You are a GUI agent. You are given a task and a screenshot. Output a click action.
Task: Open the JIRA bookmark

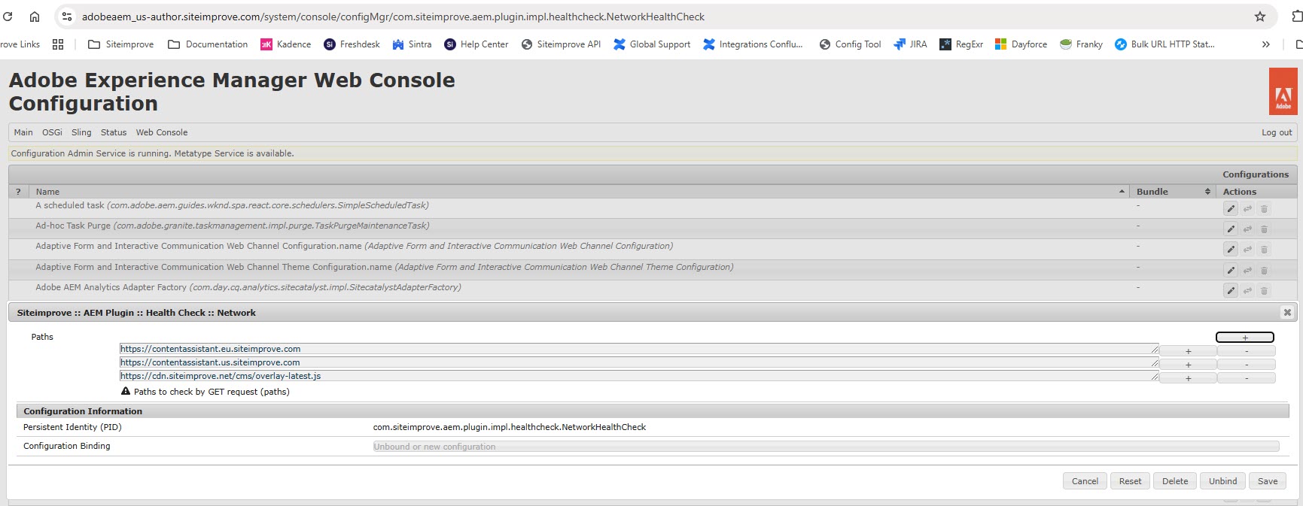coord(910,44)
